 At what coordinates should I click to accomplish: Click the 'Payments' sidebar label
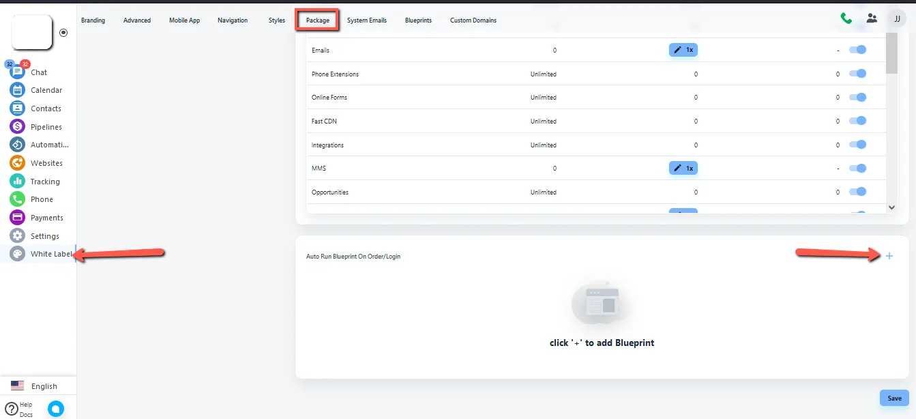(x=47, y=218)
